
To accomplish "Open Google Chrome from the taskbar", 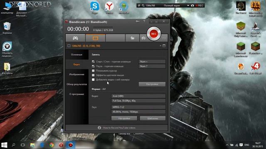I will [x=52, y=145].
